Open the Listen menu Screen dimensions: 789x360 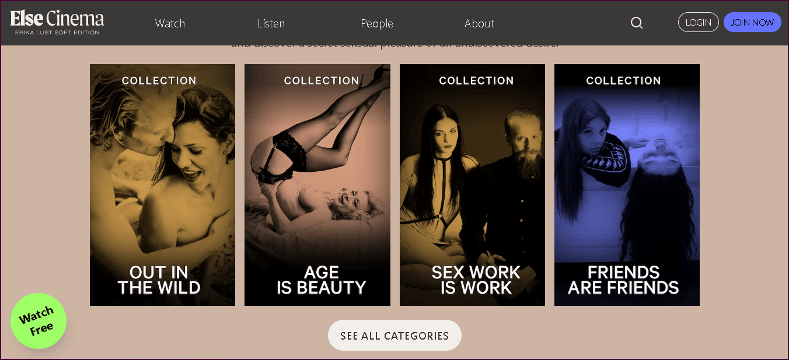[271, 23]
